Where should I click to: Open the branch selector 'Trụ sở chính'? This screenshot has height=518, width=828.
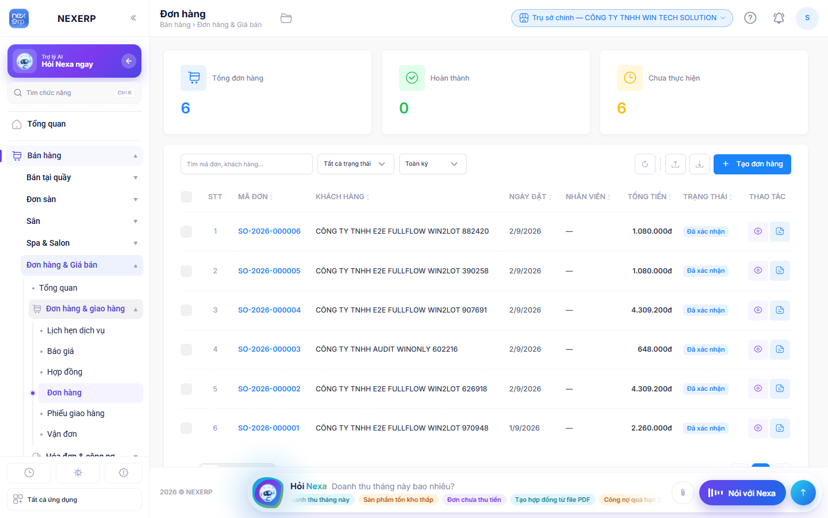click(622, 18)
